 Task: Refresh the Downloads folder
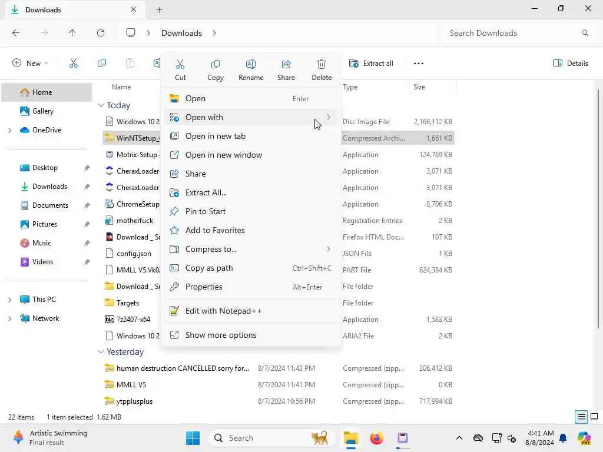pyautogui.click(x=101, y=33)
